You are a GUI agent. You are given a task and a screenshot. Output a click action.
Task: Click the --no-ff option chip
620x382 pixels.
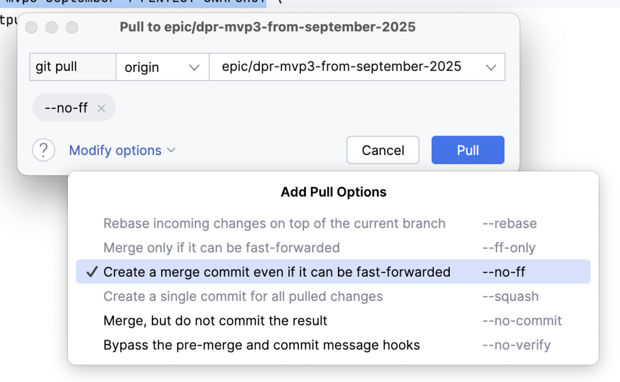(x=67, y=108)
